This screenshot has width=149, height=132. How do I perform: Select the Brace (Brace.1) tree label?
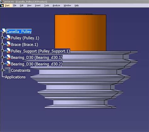pos(25,44)
